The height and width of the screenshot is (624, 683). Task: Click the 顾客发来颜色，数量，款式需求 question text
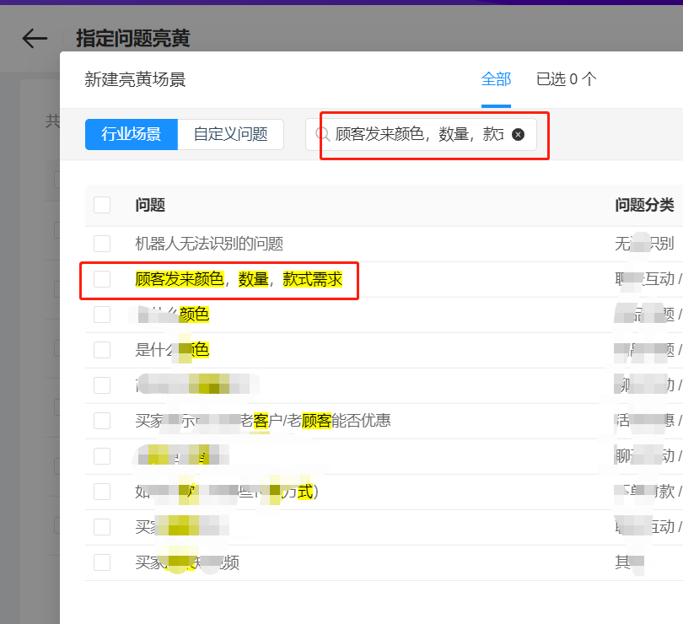(239, 279)
